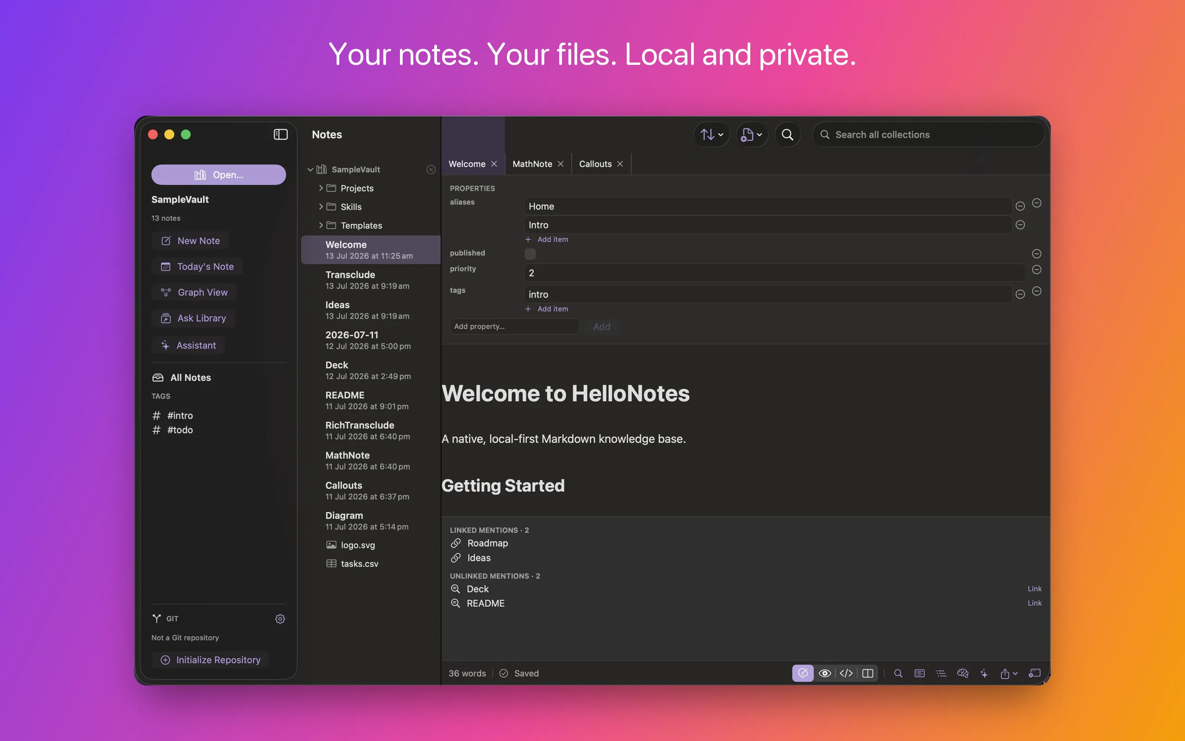This screenshot has height=741, width=1185.
Task: Filter by the #todo tag
Action: coord(173,430)
